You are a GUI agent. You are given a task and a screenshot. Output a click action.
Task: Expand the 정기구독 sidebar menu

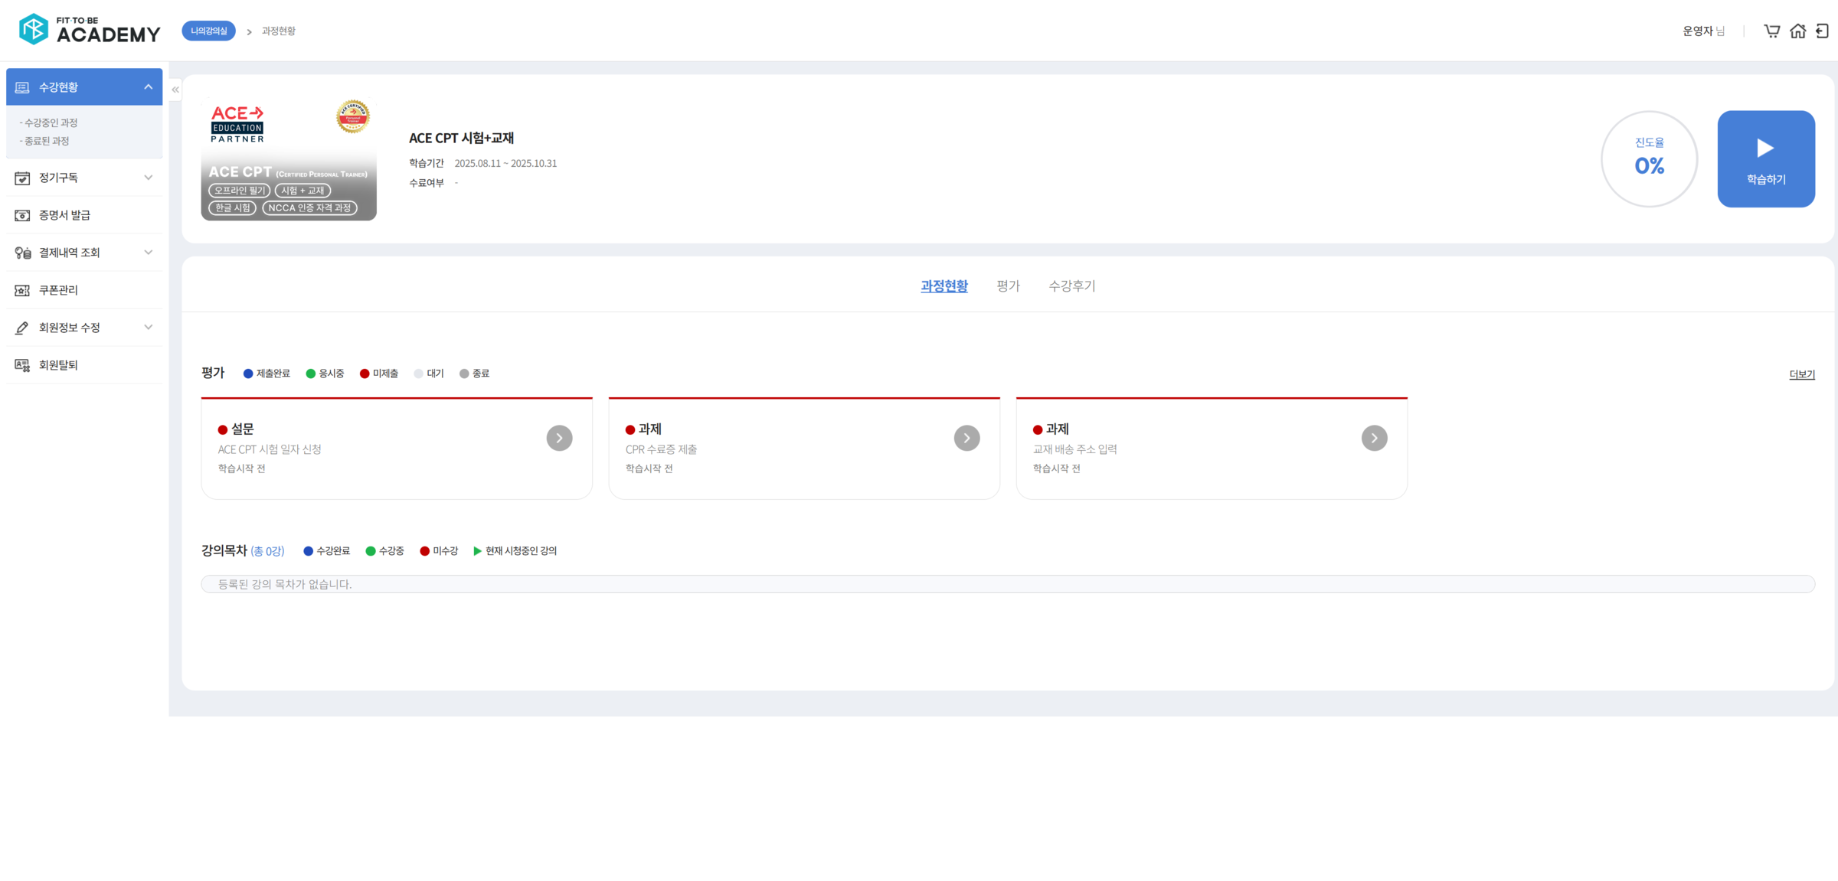coord(148,178)
